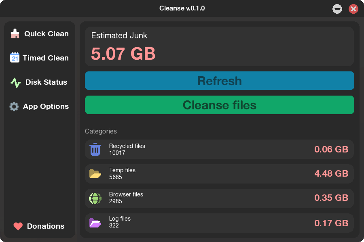The image size is (364, 242).
Task: Select the Browser files category row
Action: coord(219,198)
